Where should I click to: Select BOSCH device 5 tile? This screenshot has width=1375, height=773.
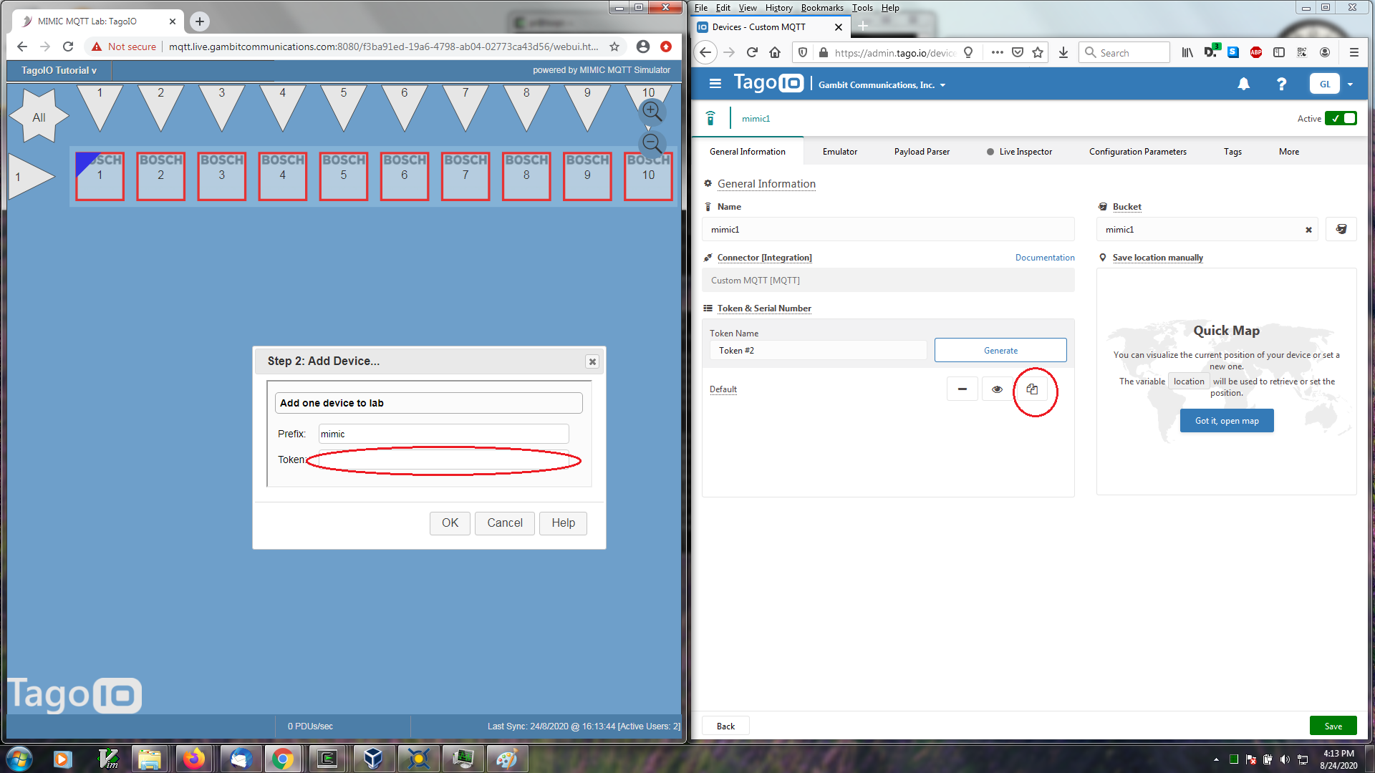(x=344, y=176)
